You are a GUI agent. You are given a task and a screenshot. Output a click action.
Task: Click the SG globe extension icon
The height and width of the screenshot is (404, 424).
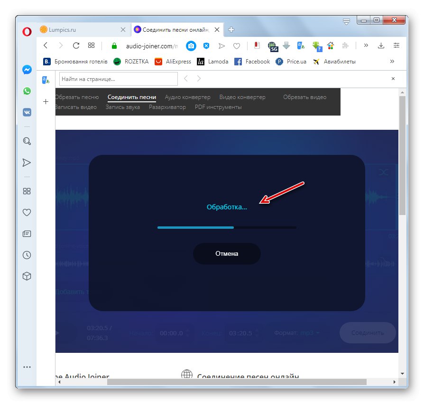[x=273, y=46]
